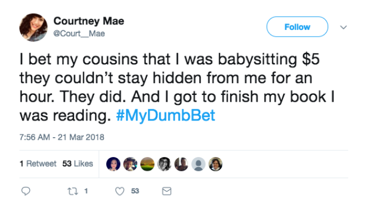This screenshot has width=367, height=211.
Task: Click the retweet arrows icon
Action: pyautogui.click(x=72, y=192)
